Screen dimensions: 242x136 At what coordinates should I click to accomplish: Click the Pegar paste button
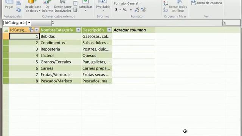click(9, 5)
